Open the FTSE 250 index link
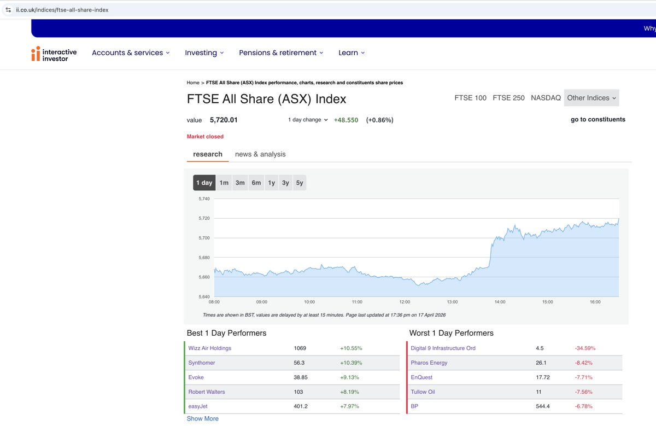 tap(508, 98)
